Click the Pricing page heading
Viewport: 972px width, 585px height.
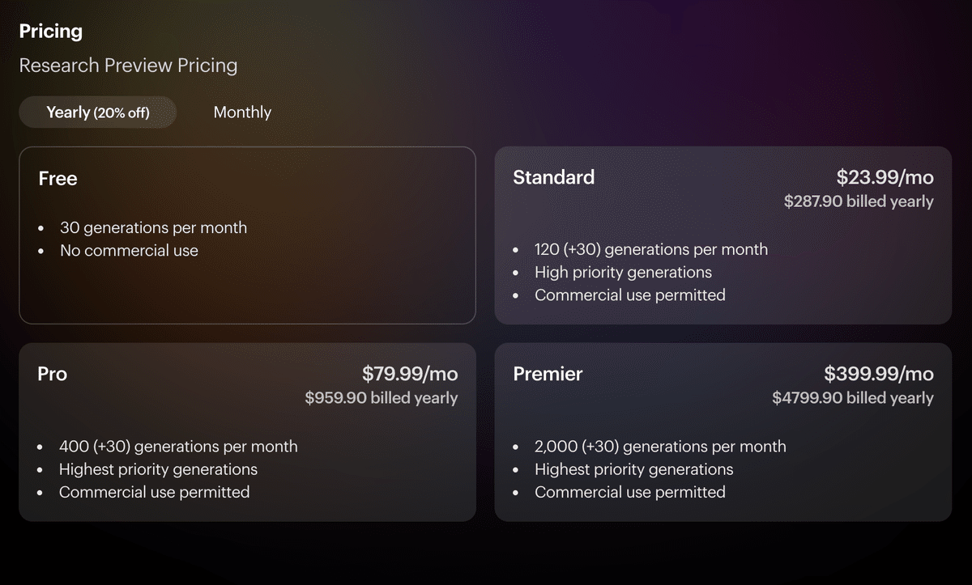(x=51, y=32)
